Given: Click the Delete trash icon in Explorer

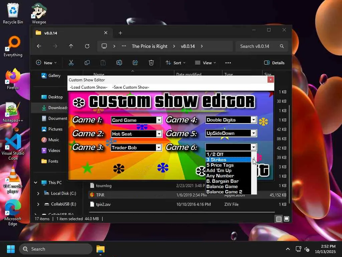Looking at the screenshot, I should [151, 63].
